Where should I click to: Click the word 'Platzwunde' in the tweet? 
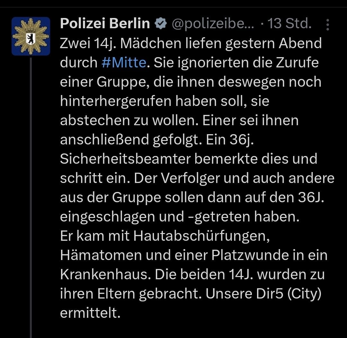point(250,255)
